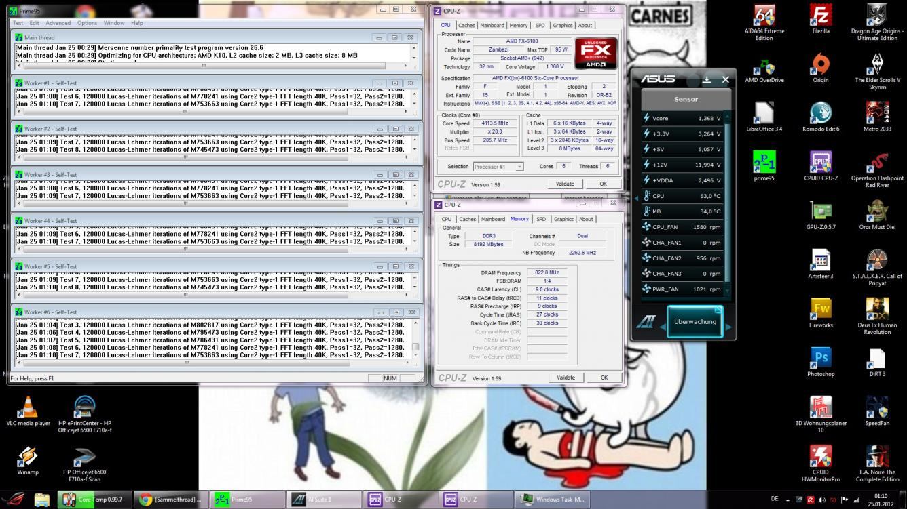Launch Operation Flashpoint Red River icon

point(877,170)
